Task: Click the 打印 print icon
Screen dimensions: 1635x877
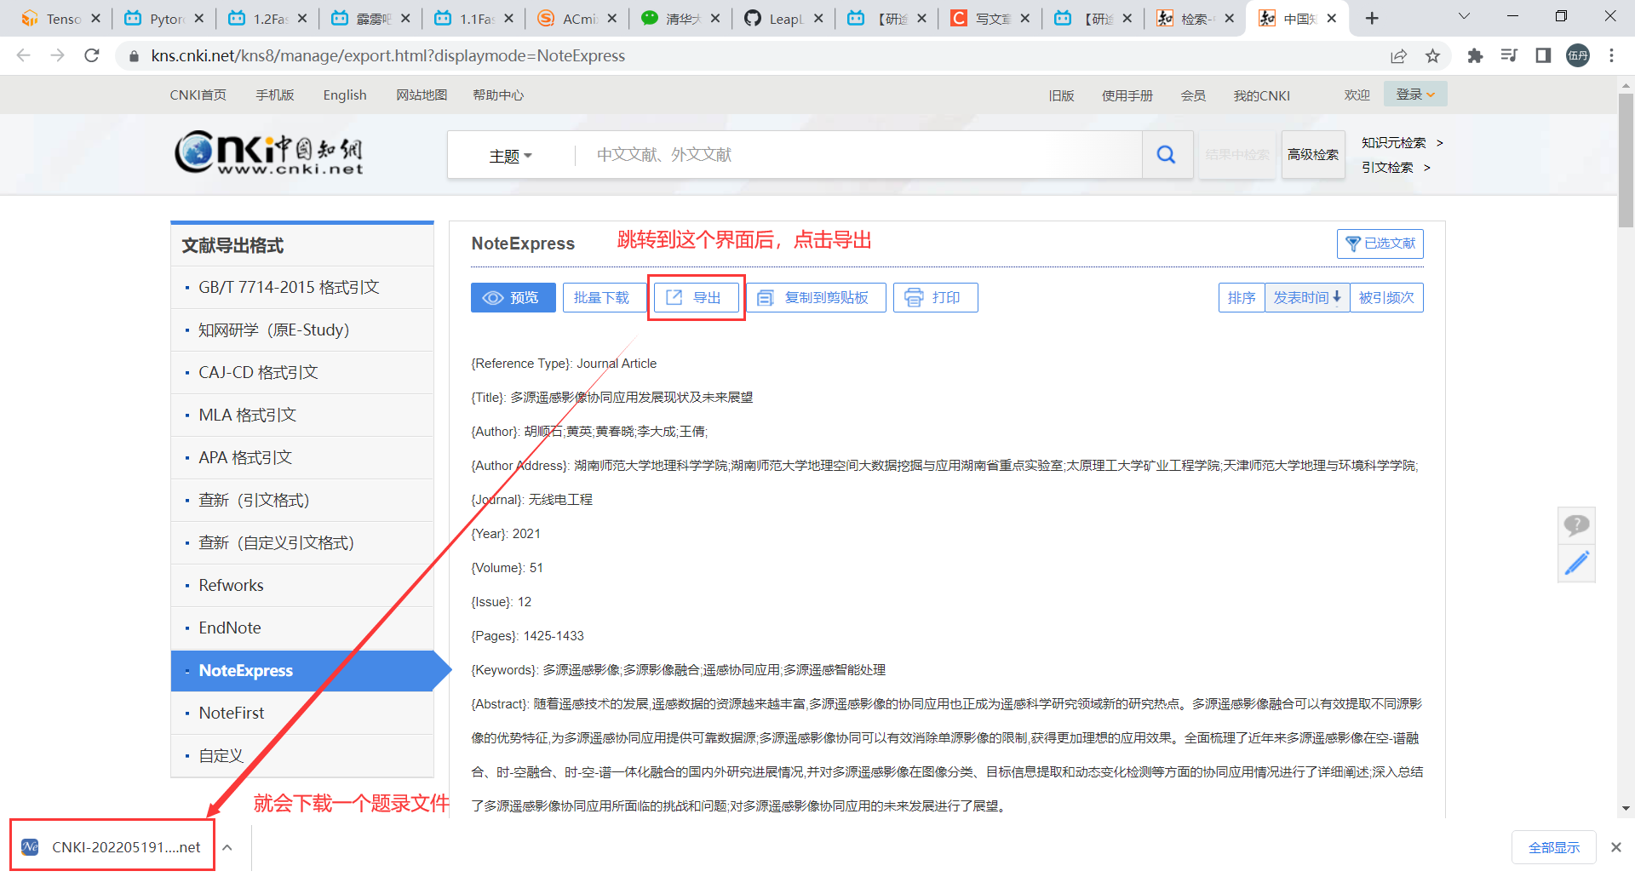Action: (x=915, y=297)
